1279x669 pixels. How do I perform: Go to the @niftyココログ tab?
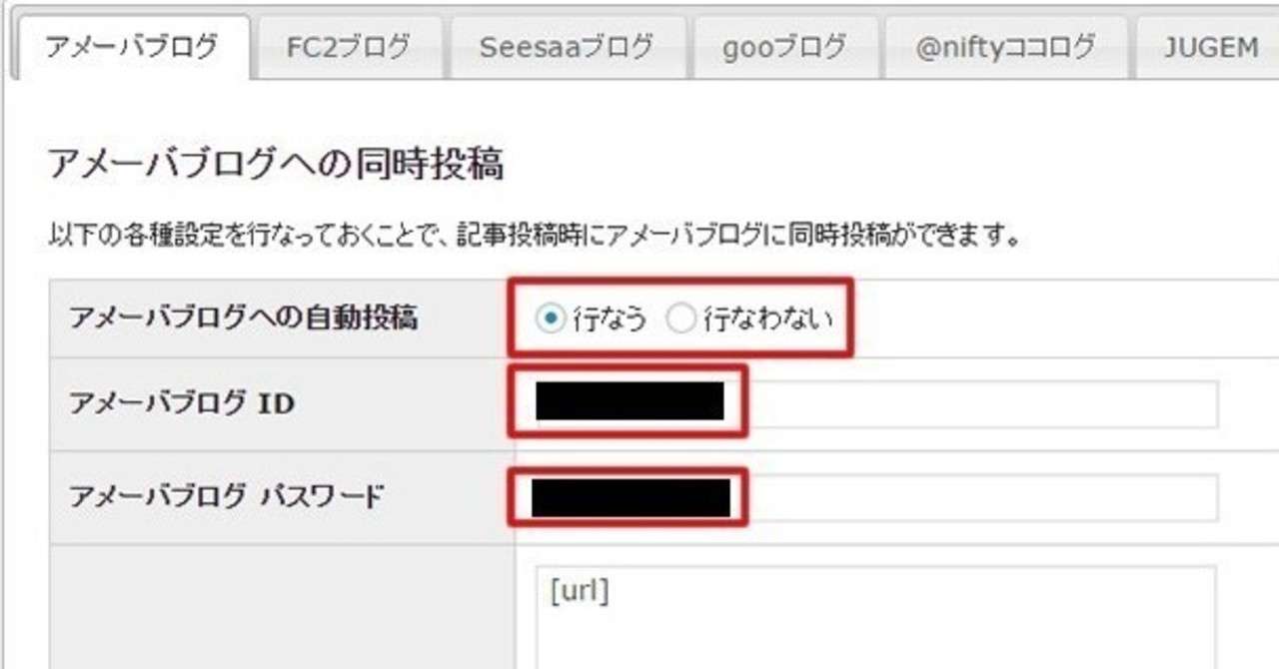1005,46
